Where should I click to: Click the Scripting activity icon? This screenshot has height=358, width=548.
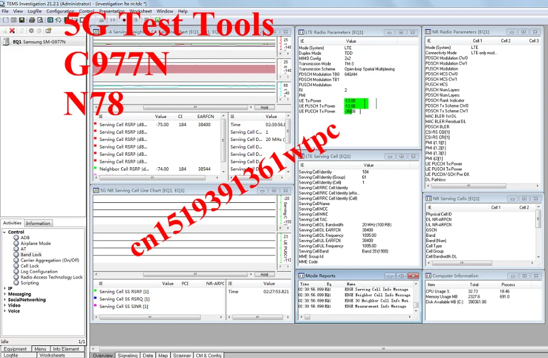click(16, 282)
